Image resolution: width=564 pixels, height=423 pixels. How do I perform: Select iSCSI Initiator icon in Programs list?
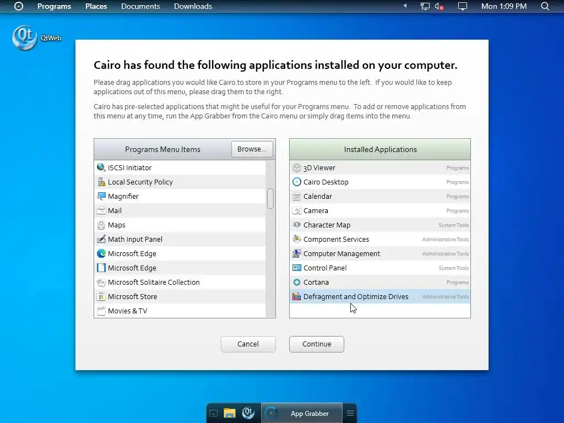(x=101, y=167)
